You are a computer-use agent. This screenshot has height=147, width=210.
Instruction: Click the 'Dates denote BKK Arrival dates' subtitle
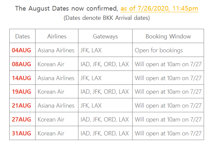(x=107, y=18)
